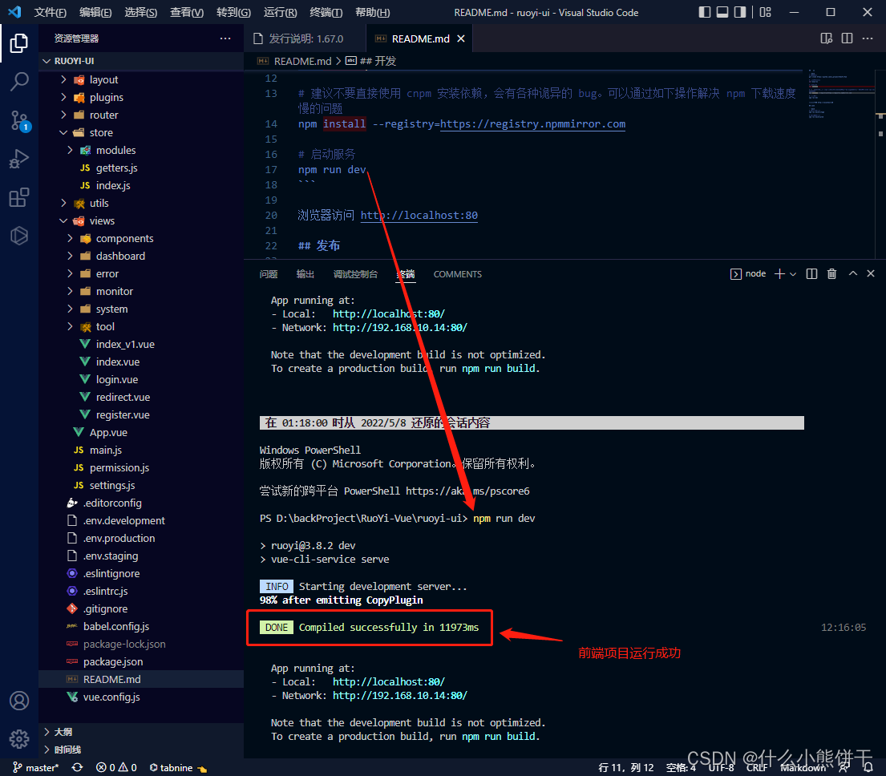Create a new terminal with plus icon

[x=780, y=274]
